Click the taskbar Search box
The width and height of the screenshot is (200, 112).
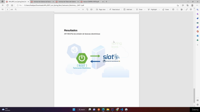pyautogui.click(x=82, y=110)
